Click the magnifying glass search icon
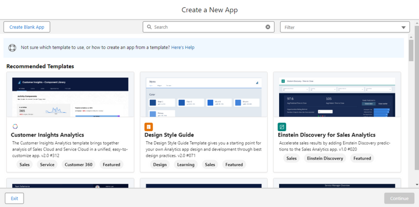This screenshot has width=419, height=207. tap(149, 27)
